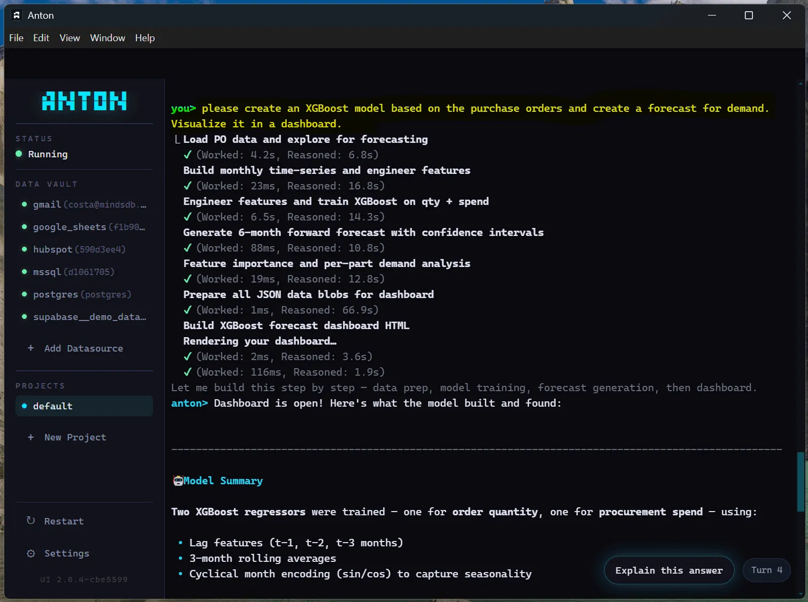Collapse the Load PO data step
This screenshot has height=602, width=808.
(177, 140)
